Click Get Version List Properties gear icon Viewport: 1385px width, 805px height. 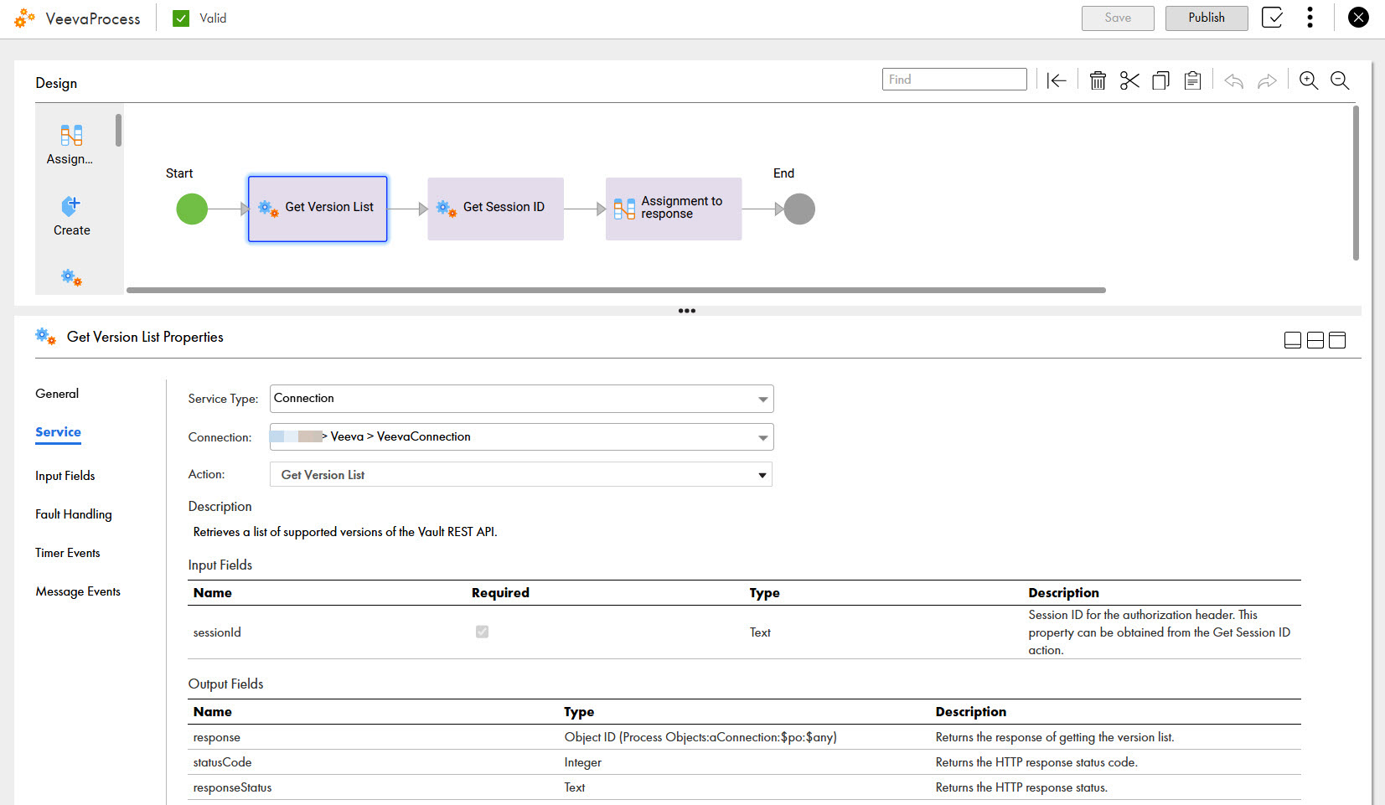pos(45,337)
